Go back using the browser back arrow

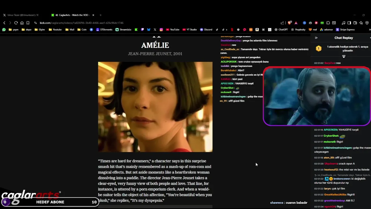[x=4, y=23]
